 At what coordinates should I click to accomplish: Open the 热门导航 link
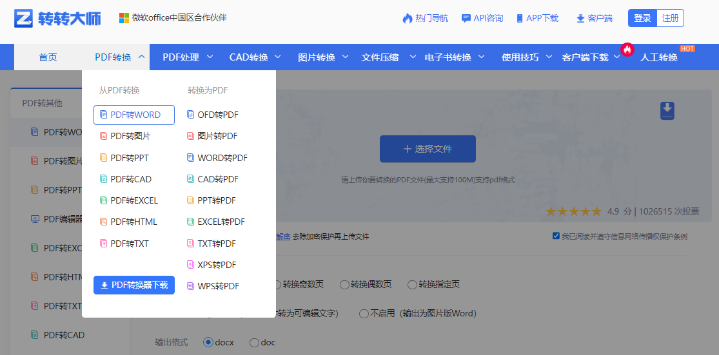[x=426, y=18]
